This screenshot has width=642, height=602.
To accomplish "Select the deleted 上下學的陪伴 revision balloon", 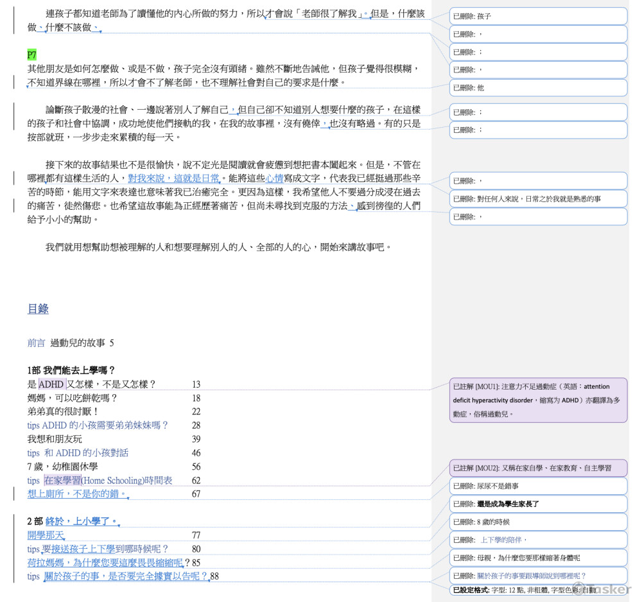I will [538, 540].
